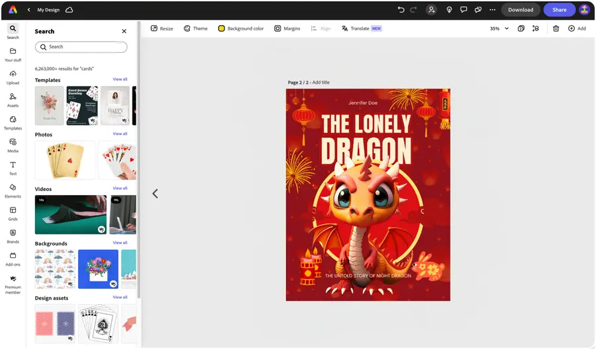Open Background color yellow swatch

click(x=221, y=28)
